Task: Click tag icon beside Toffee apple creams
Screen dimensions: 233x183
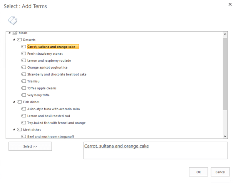Action: [x=23, y=88]
